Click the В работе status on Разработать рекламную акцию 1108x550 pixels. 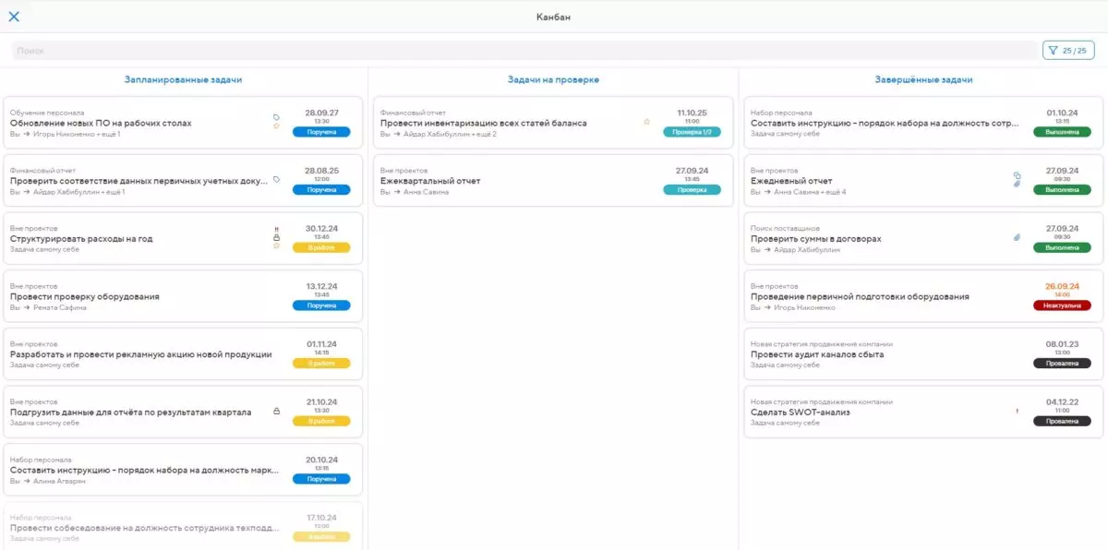point(321,364)
